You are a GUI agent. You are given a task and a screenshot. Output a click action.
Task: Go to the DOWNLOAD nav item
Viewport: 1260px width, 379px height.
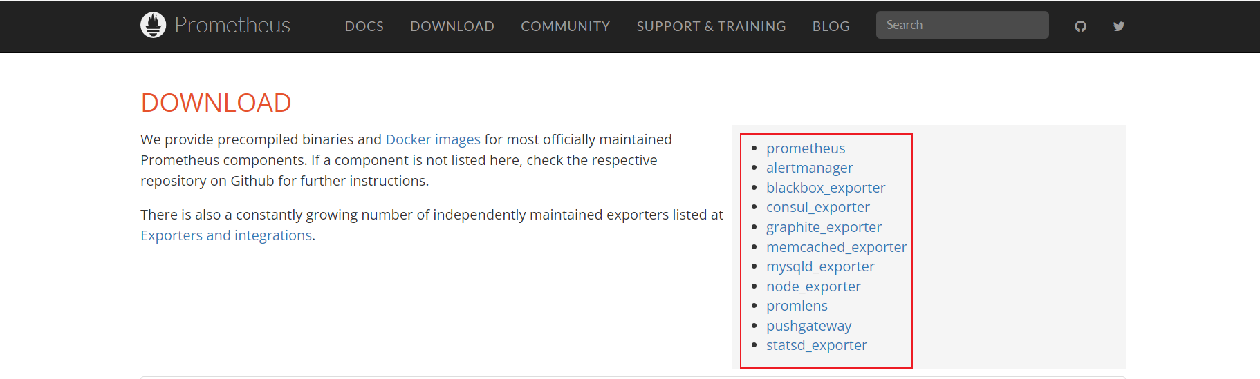pos(452,26)
